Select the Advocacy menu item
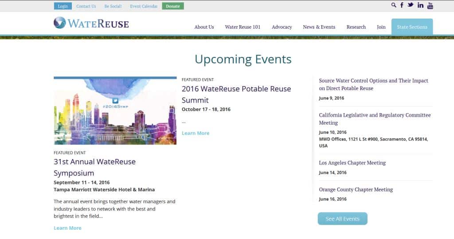 coord(282,27)
